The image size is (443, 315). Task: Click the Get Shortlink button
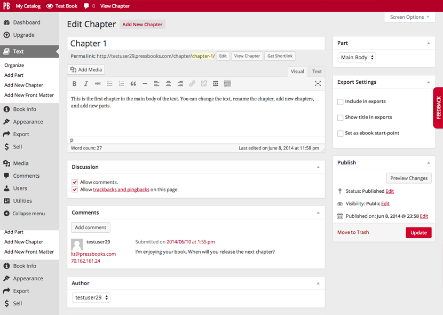[280, 56]
